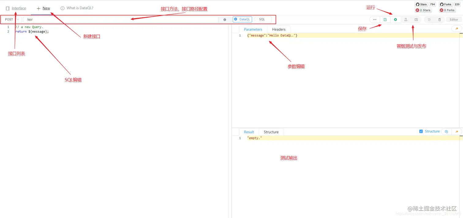Run the query with play icon
The image size is (463, 218).
[395, 20]
